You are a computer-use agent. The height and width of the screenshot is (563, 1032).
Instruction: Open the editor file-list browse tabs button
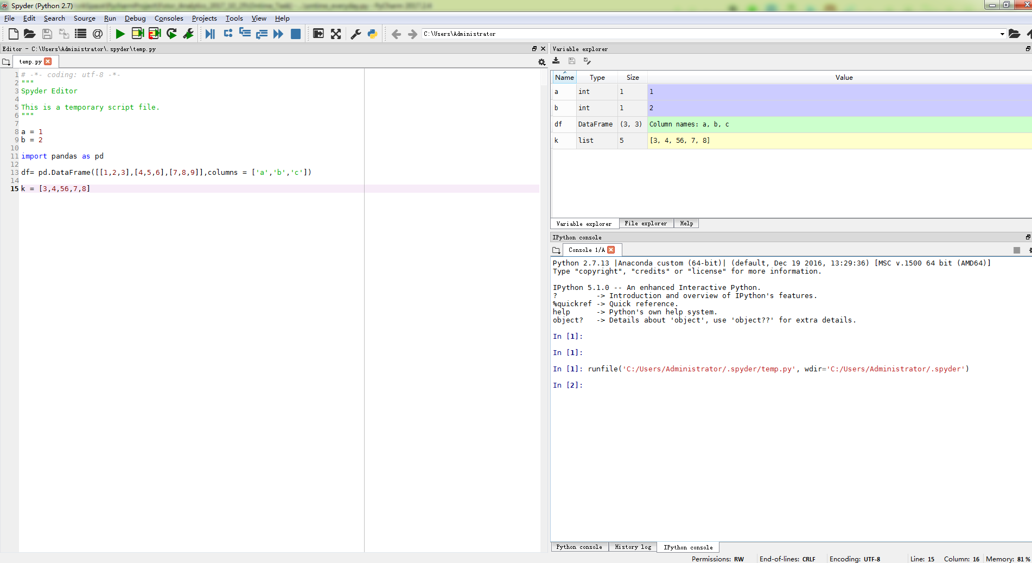[x=7, y=62]
